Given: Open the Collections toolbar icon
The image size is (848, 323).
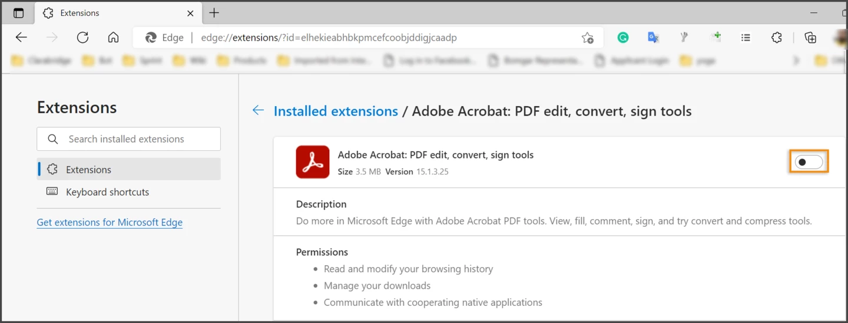Looking at the screenshot, I should tap(810, 38).
